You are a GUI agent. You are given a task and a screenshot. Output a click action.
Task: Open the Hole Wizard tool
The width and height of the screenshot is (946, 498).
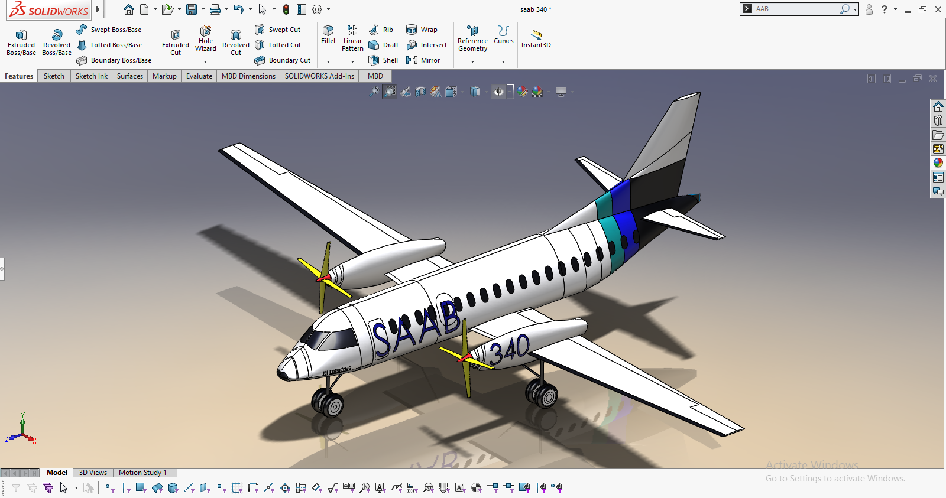point(206,38)
